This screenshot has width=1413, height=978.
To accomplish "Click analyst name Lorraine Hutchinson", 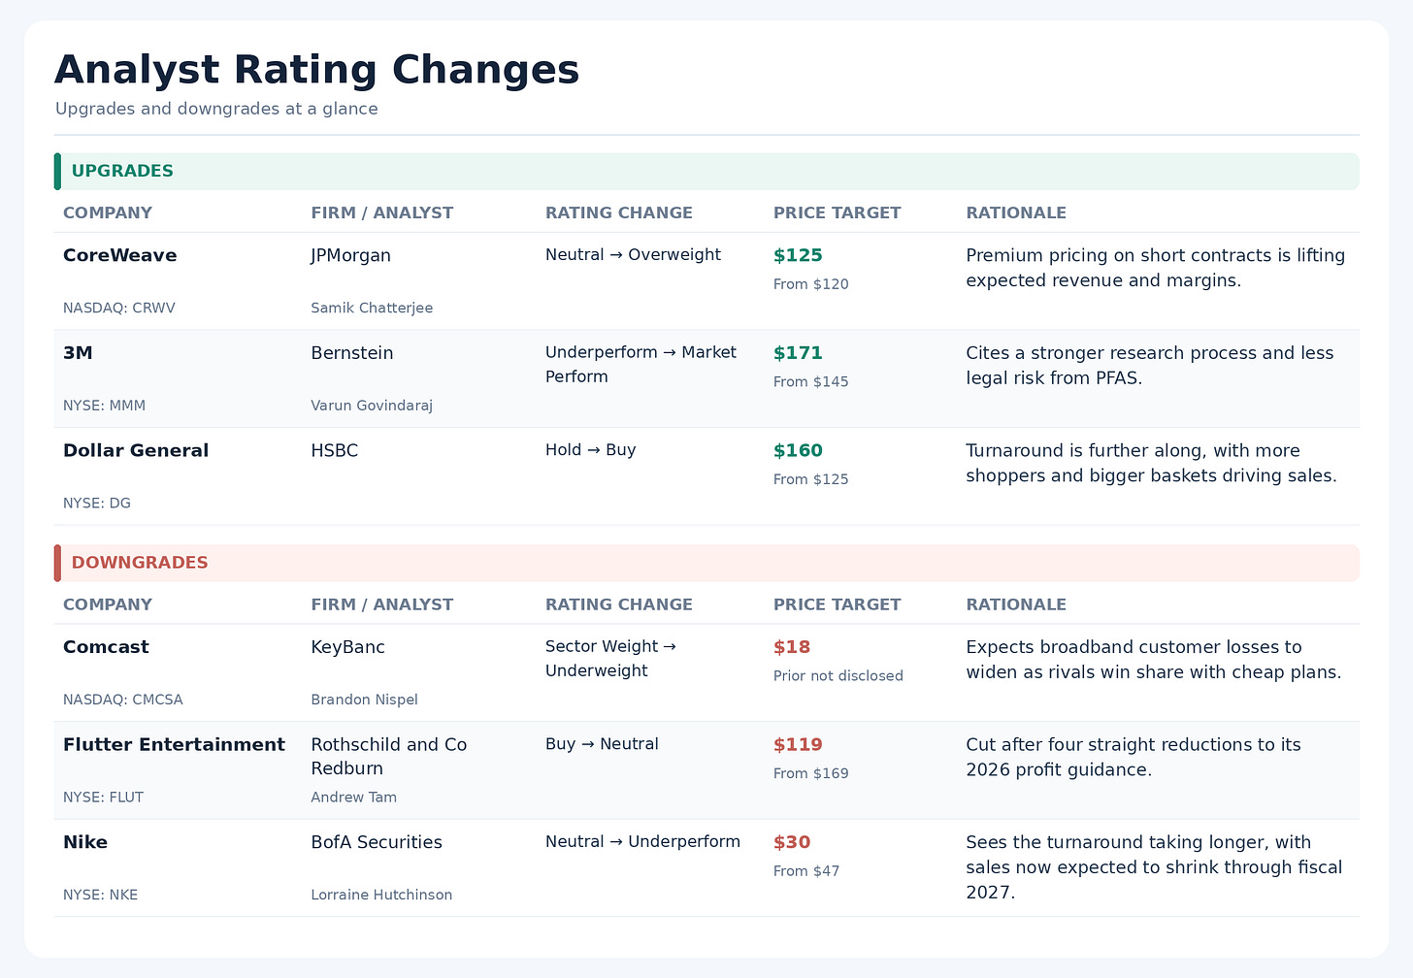I will 381,895.
